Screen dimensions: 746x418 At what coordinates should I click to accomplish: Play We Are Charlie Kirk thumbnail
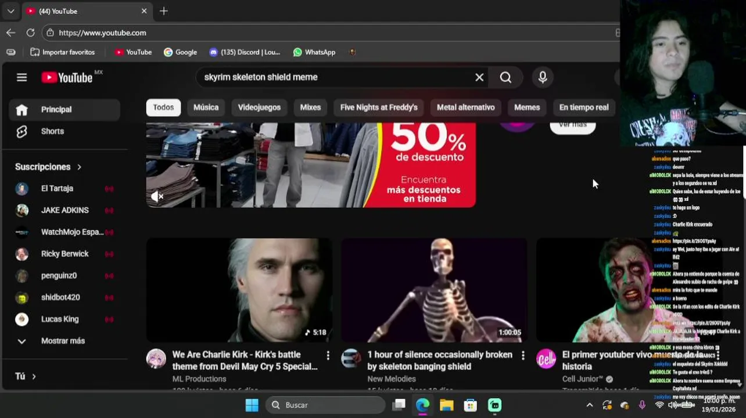pyautogui.click(x=239, y=290)
